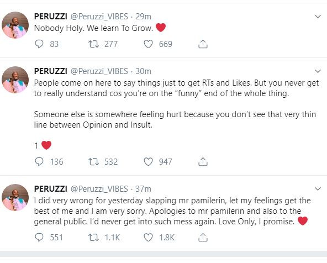The height and width of the screenshot is (263, 327).
Task: Retweet the "Nobody Holy. We learn To Grow" tweet
Action: (94, 44)
